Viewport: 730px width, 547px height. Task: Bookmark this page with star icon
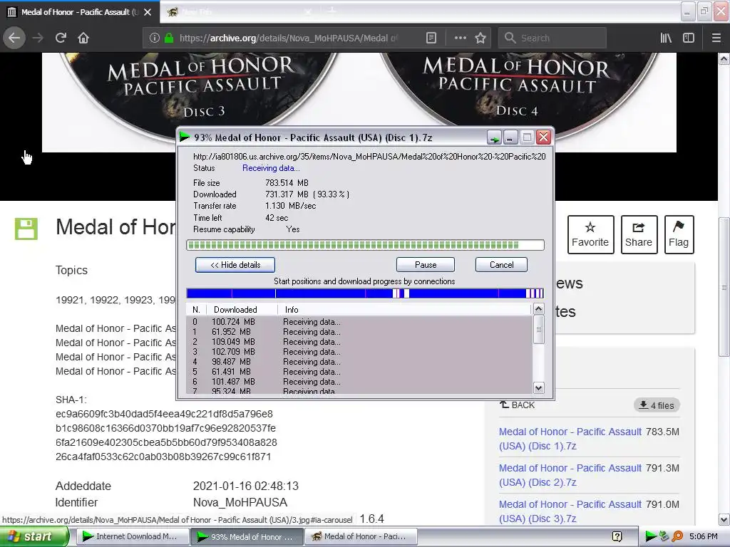[480, 38]
